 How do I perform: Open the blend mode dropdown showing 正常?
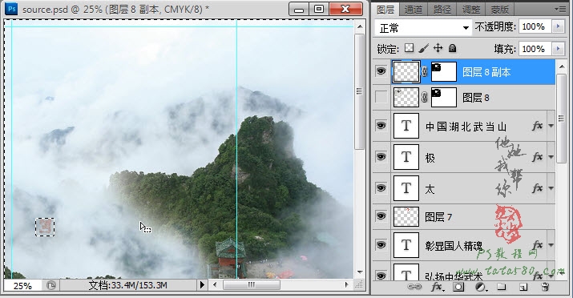pyautogui.click(x=423, y=28)
